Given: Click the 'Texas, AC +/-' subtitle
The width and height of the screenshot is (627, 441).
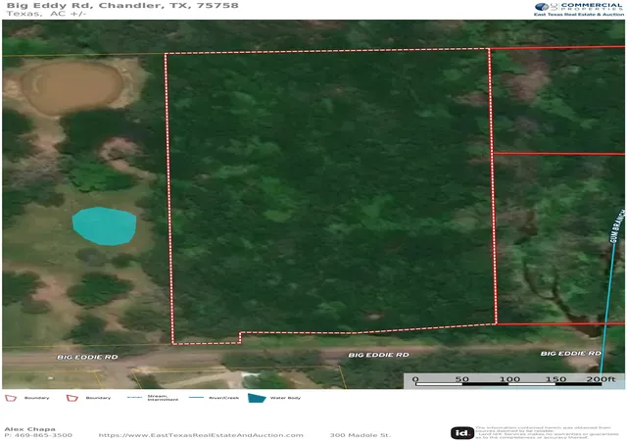Looking at the screenshot, I should tap(46, 13).
